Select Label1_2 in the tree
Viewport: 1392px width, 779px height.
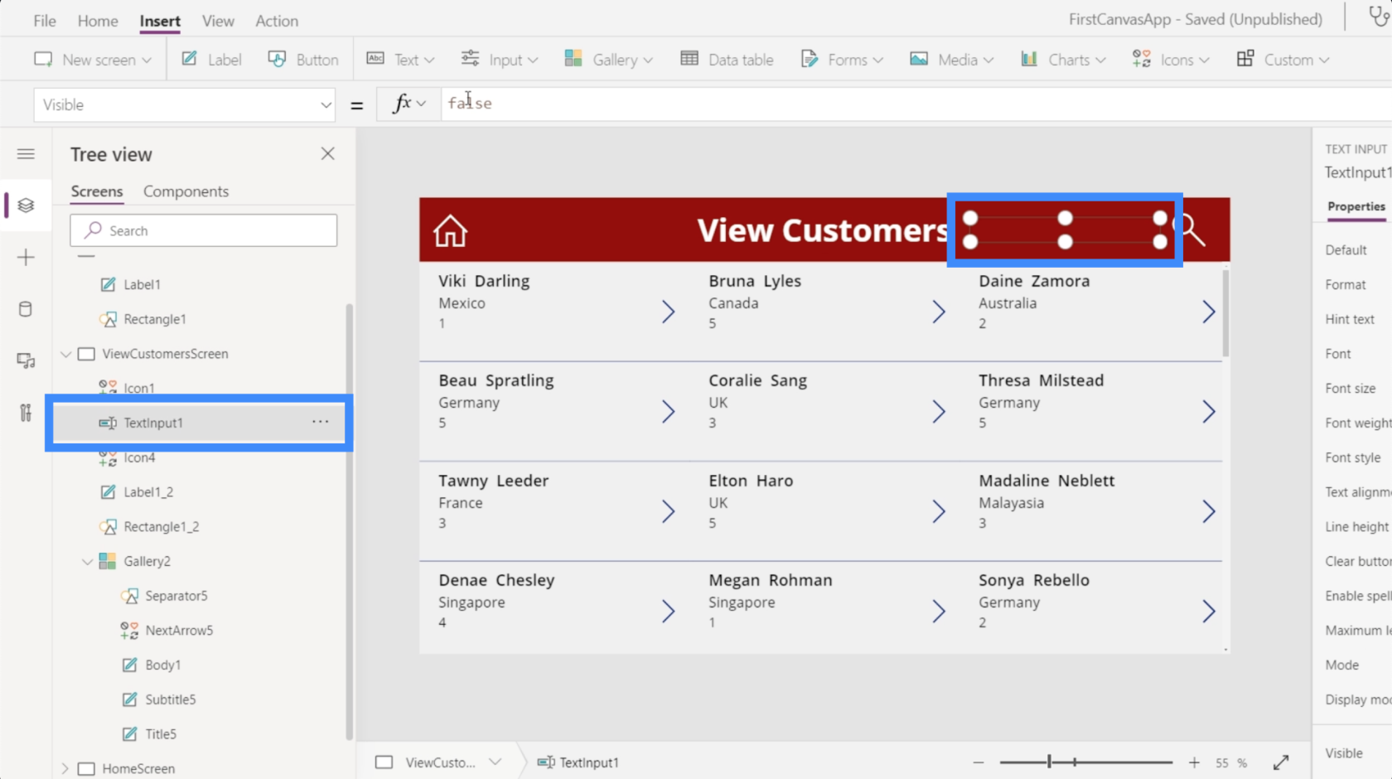tap(148, 492)
